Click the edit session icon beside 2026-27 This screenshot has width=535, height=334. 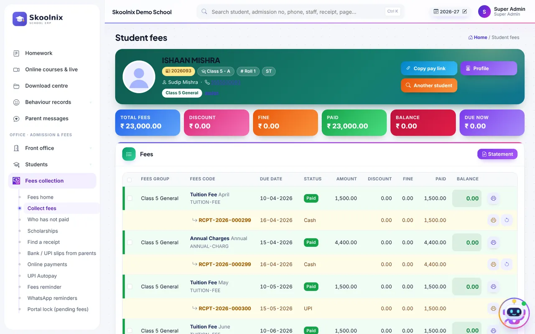tap(464, 12)
